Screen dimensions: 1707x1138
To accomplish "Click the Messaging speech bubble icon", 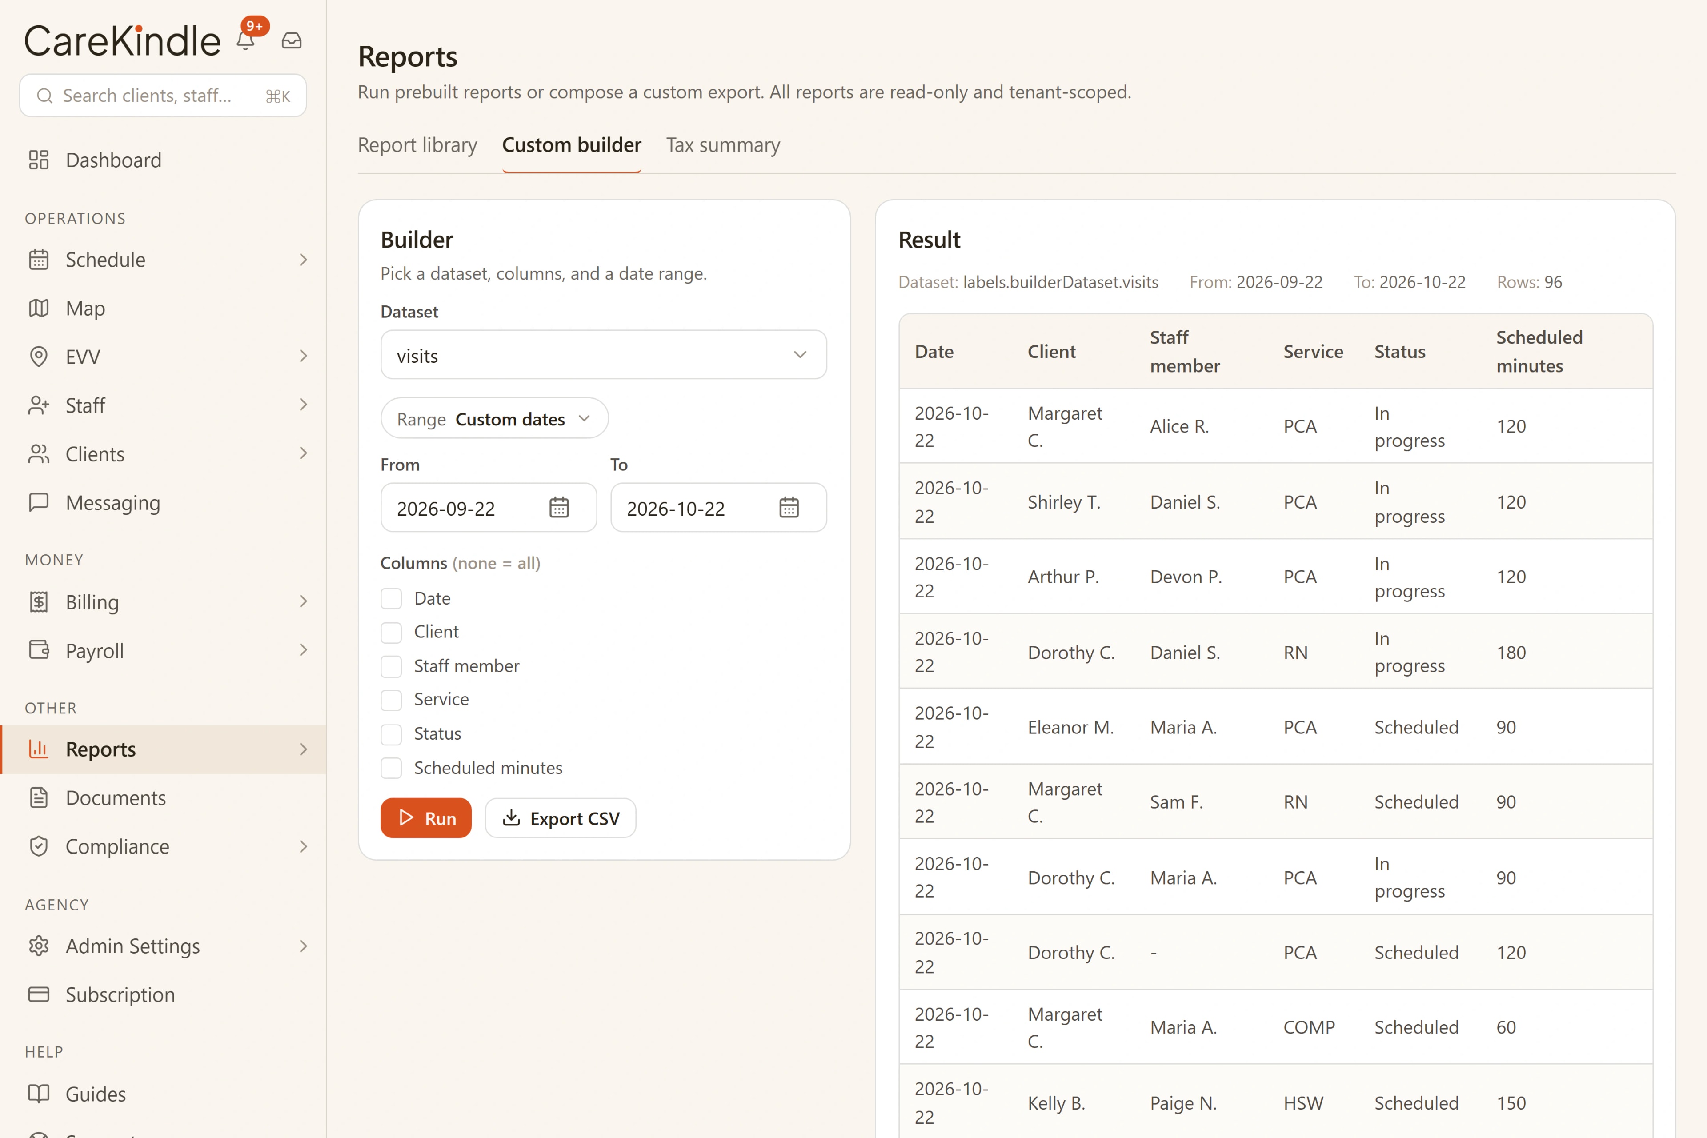I will 39,502.
